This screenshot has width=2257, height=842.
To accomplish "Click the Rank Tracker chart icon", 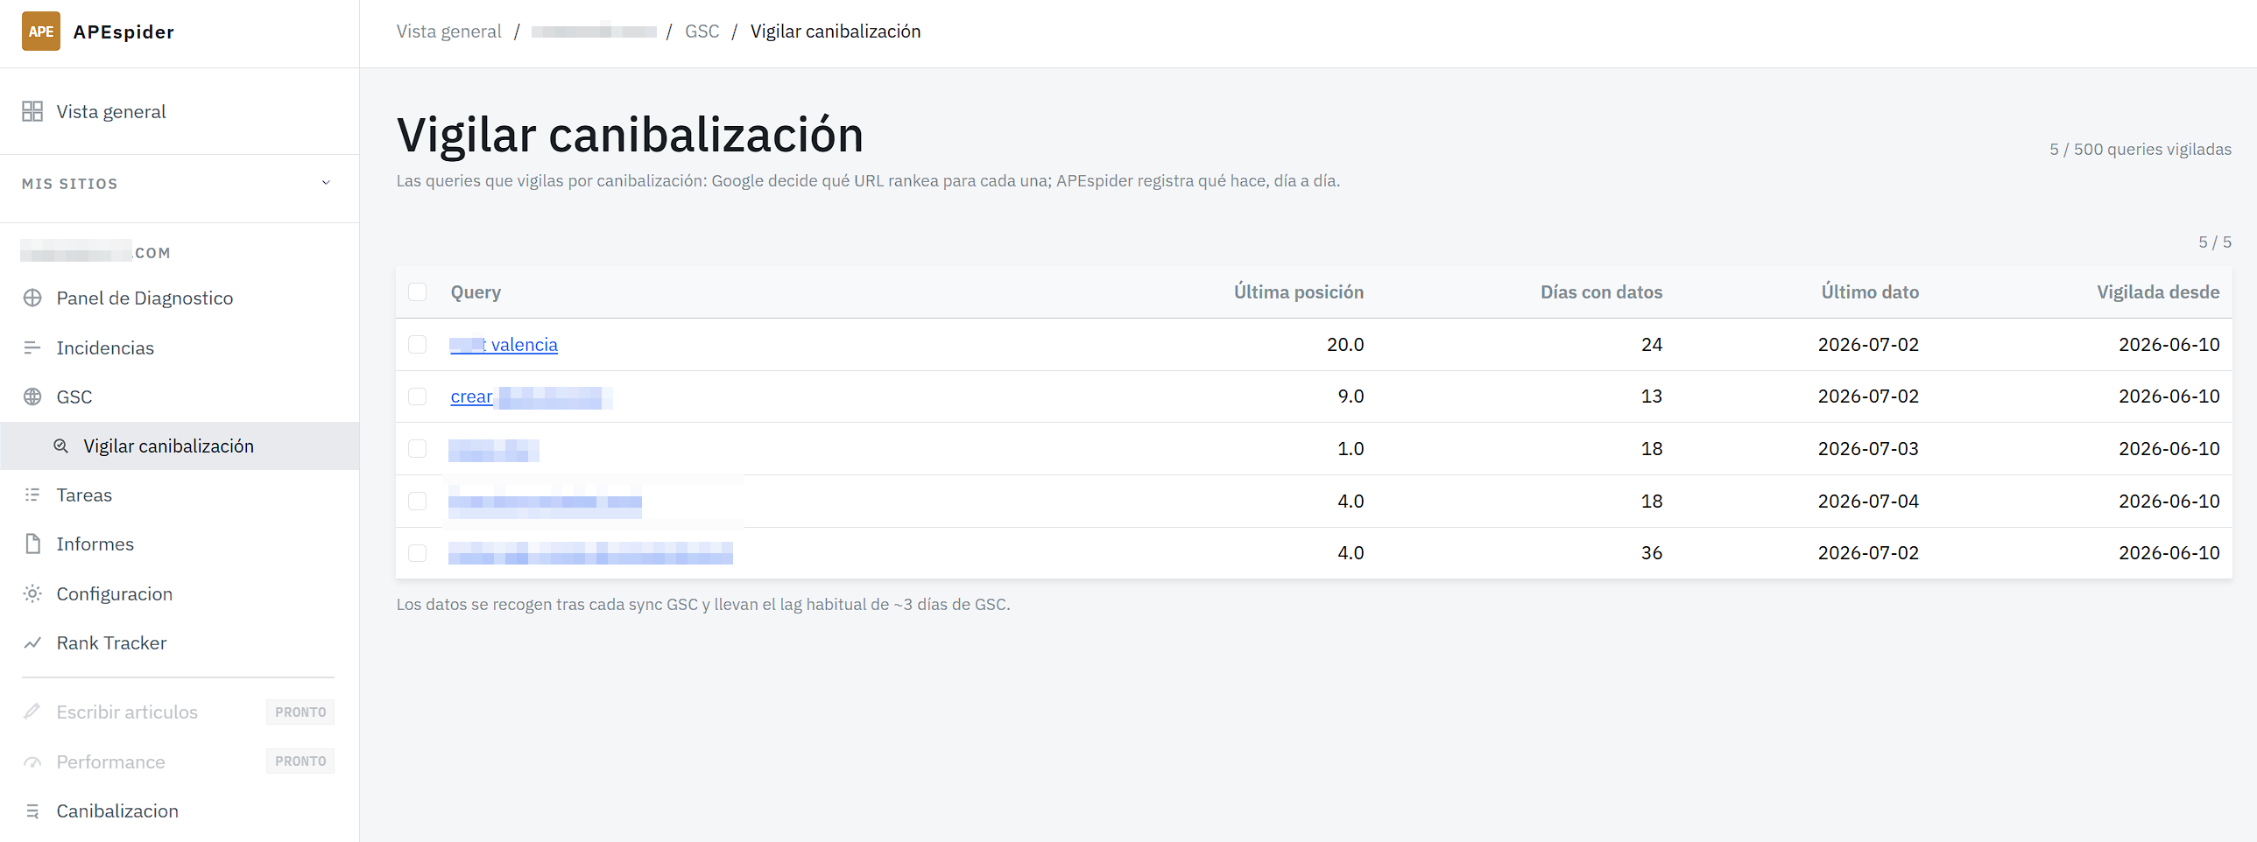I will coord(32,642).
